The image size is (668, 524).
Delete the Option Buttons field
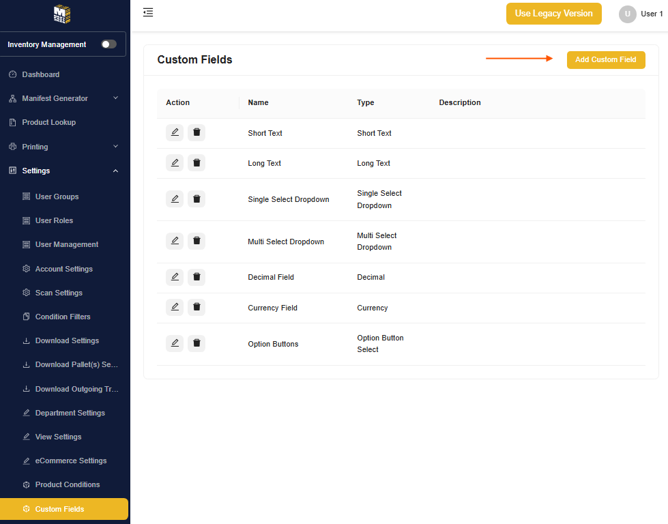click(197, 343)
